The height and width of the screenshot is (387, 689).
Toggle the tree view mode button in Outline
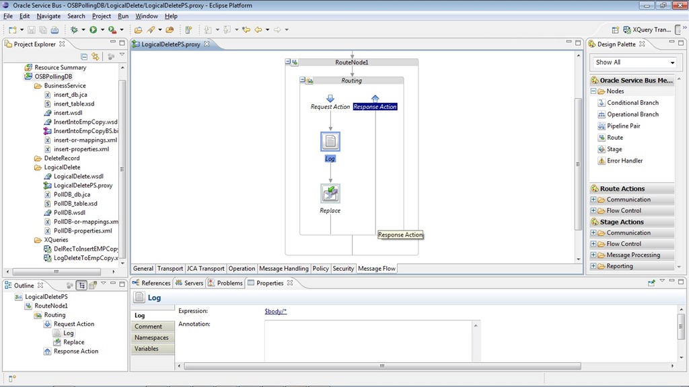click(81, 286)
